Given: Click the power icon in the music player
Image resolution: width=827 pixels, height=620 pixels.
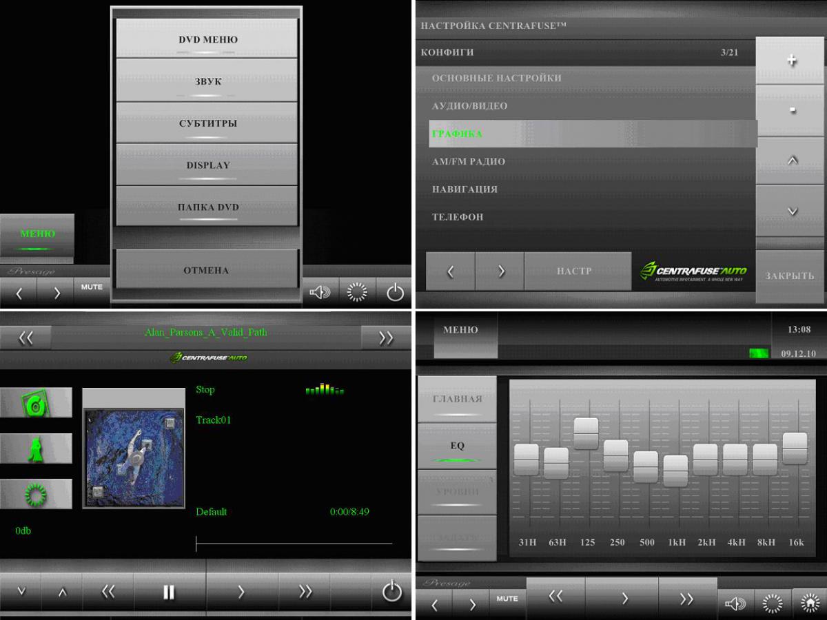Looking at the screenshot, I should tap(391, 591).
